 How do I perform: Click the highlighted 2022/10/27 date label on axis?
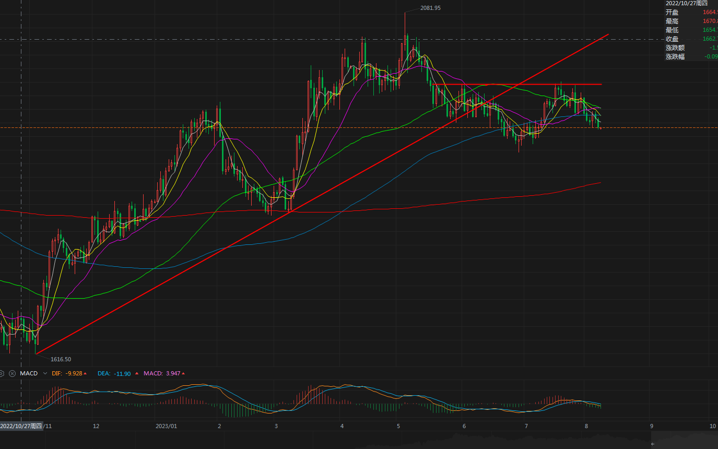21,426
